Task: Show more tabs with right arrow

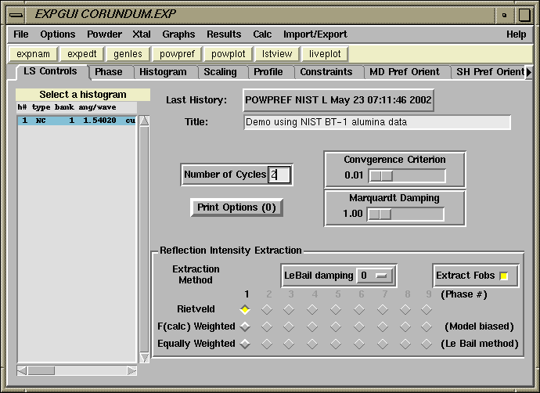Action: [528, 72]
